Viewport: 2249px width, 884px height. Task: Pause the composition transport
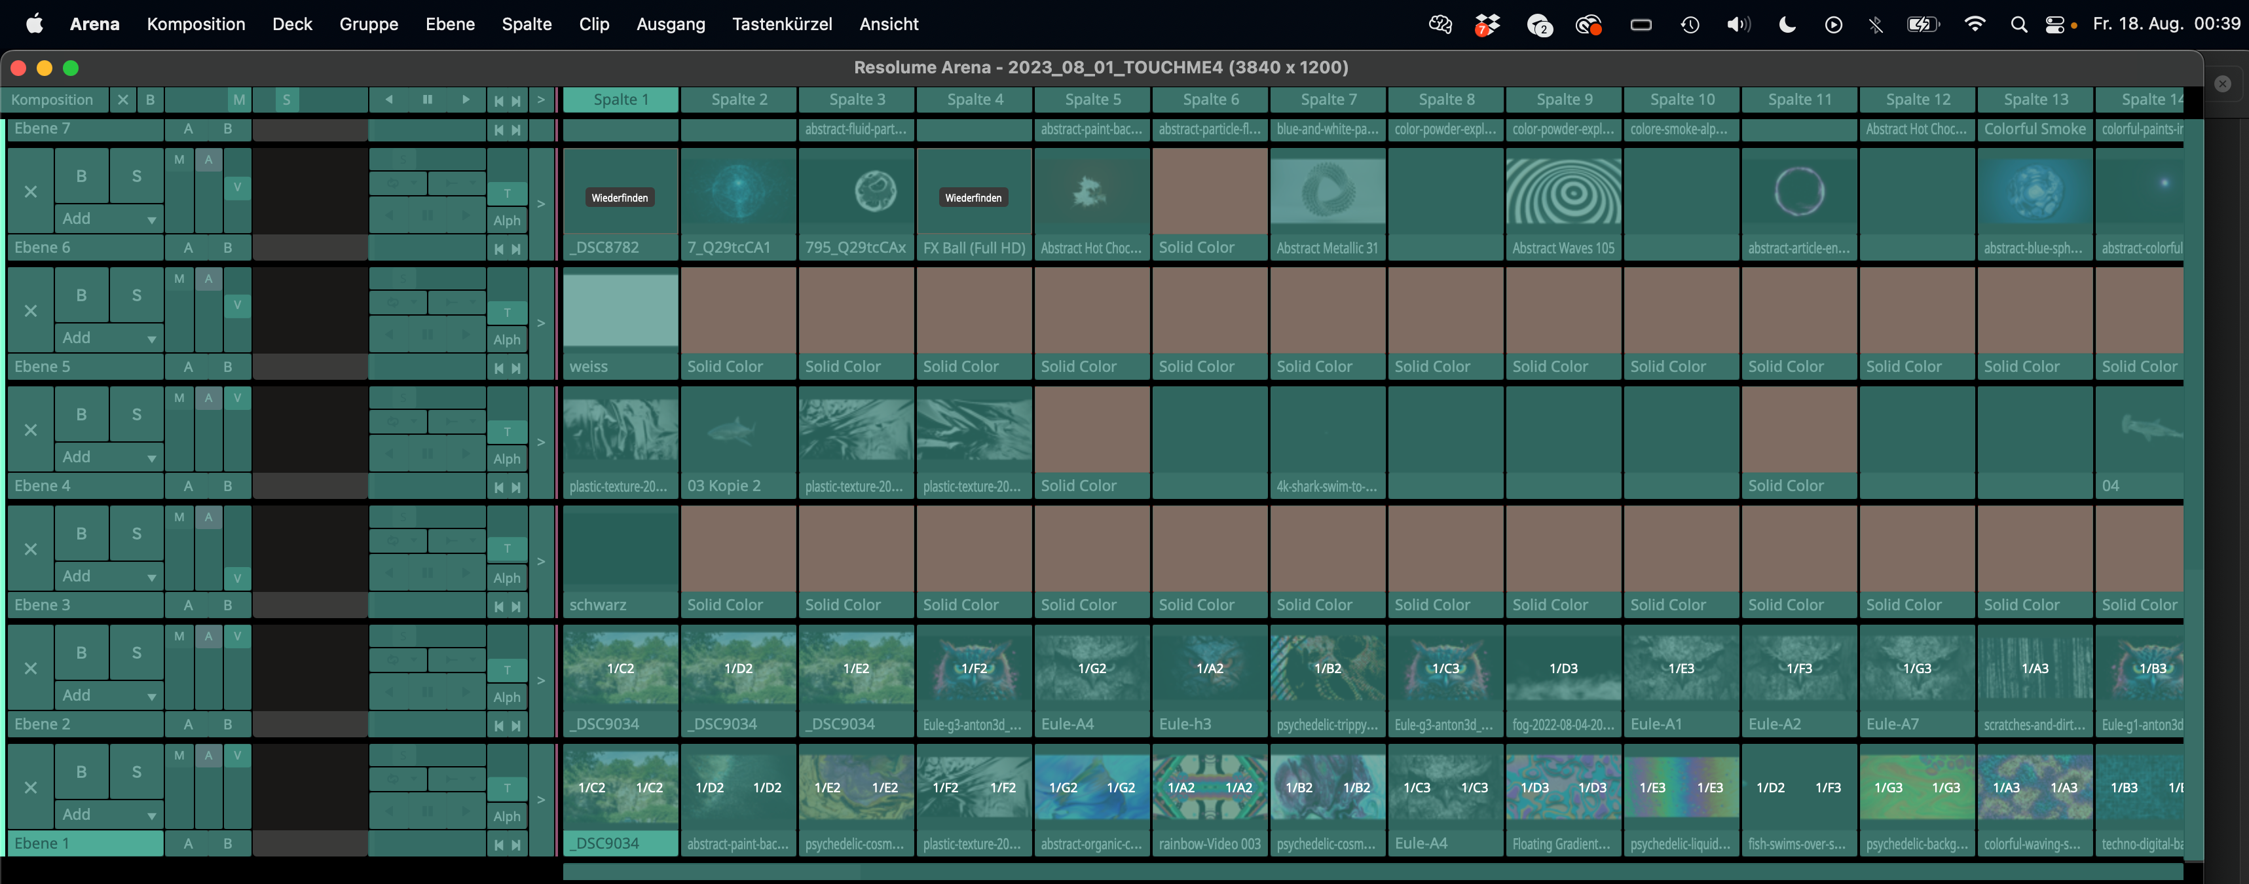coord(427,100)
